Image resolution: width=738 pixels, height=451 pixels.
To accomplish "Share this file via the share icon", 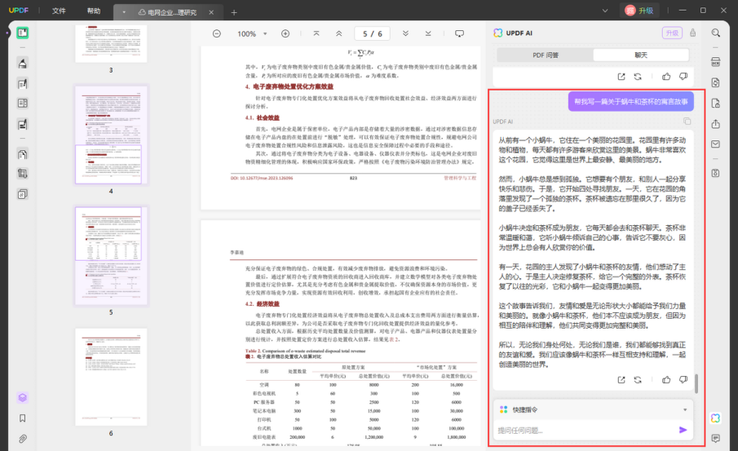I will tap(715, 124).
